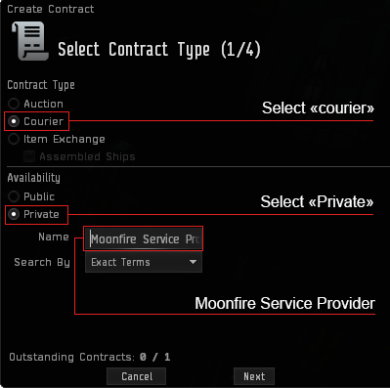Tick the Assembled Ships checkbox
Viewport: 390px width, 388px height.
(x=29, y=156)
